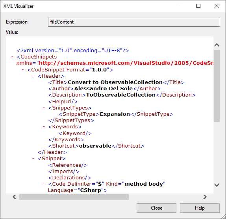Click the title text Convert to ObservableCollection
The height and width of the screenshot is (219, 226).
point(115,82)
